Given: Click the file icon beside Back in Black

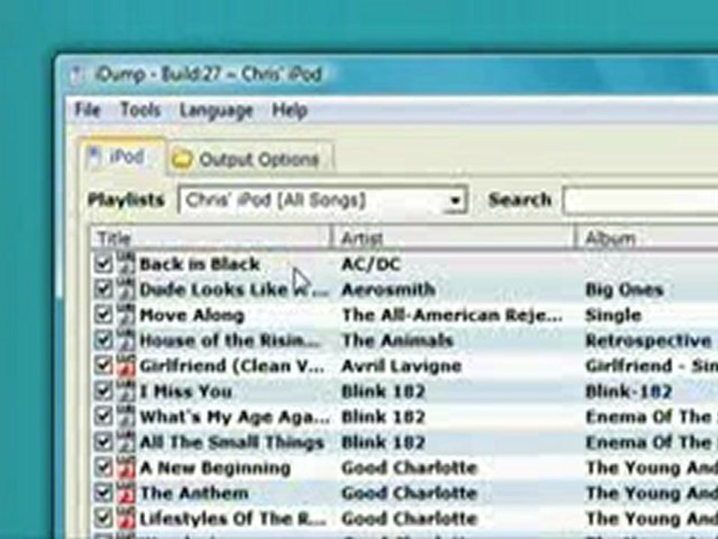Looking at the screenshot, I should pos(126,263).
